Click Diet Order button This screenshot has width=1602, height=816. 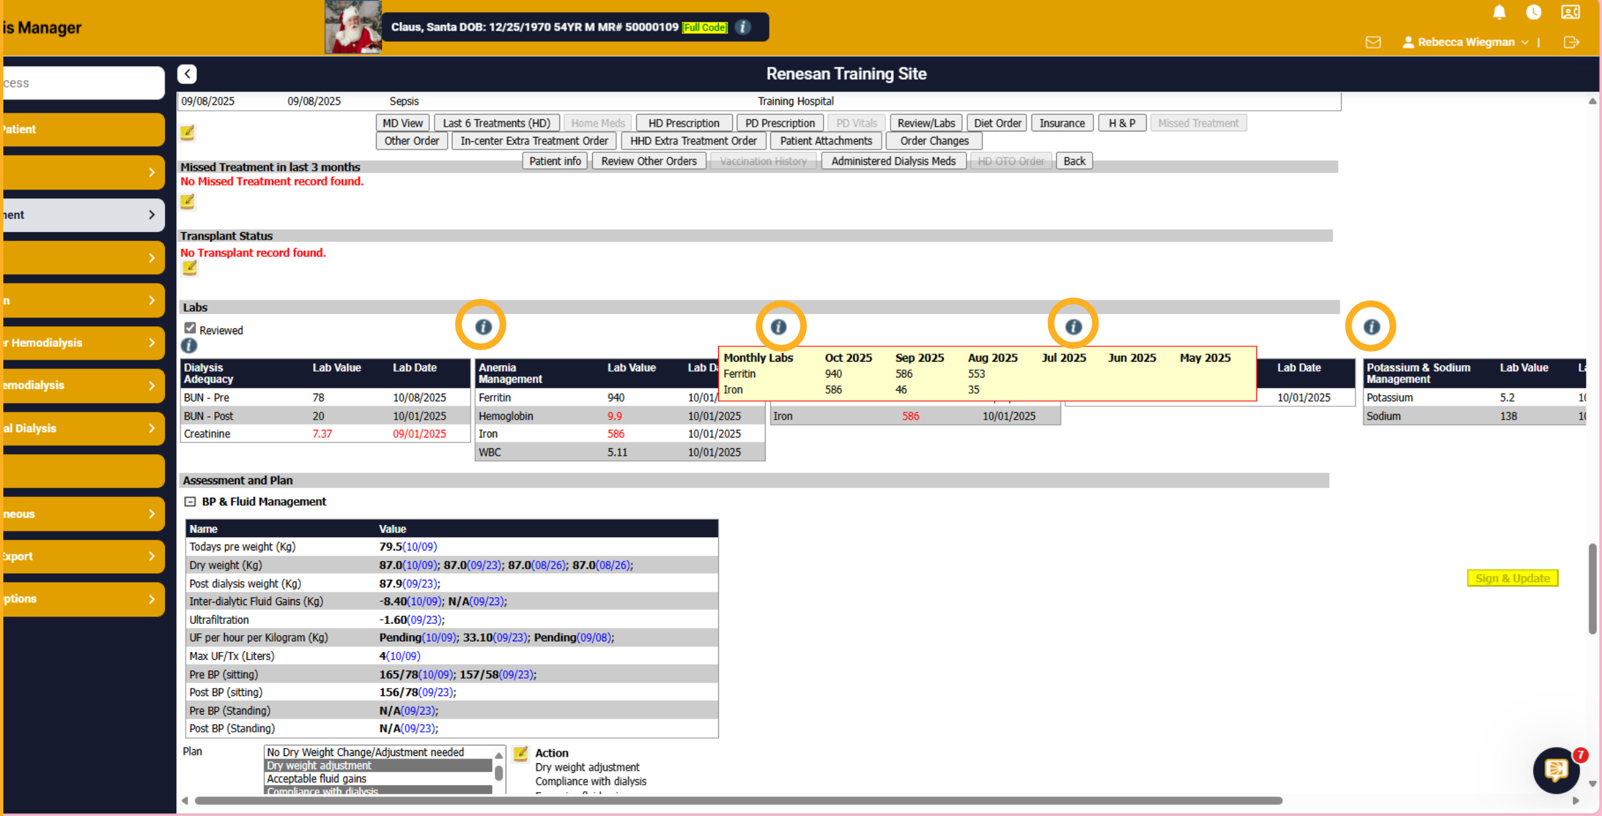coord(997,123)
